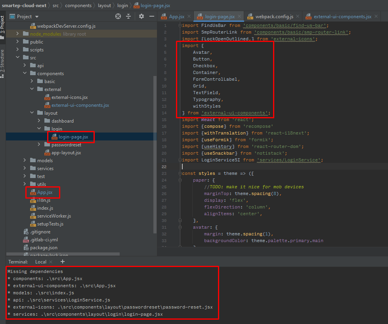Select login-page.jsx in project tree
The image size is (388, 324).
click(73, 137)
